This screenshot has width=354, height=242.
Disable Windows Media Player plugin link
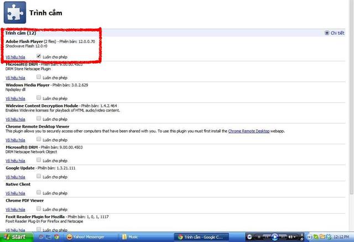[15, 98]
